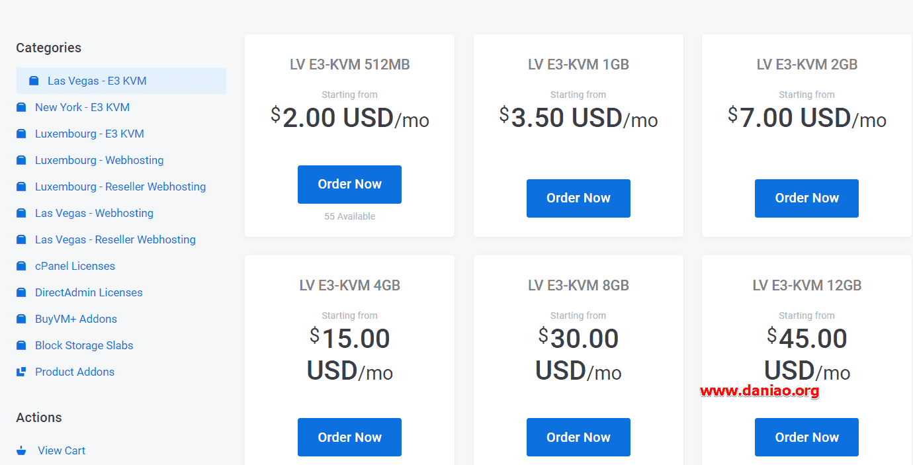Open the View Cart link
Screen dimensions: 913x465
[x=62, y=450]
